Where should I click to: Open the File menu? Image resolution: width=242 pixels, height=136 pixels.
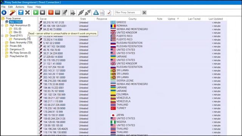point(3,7)
